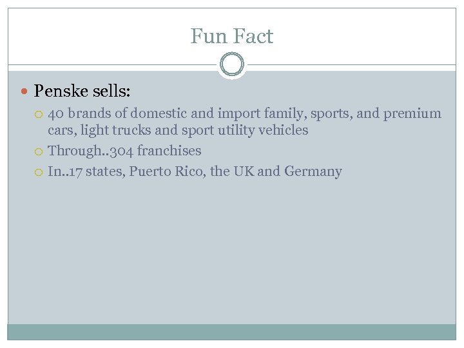The width and height of the screenshot is (464, 348).
Task: Click the line starting with cars, light trucks
Action: click(178, 130)
